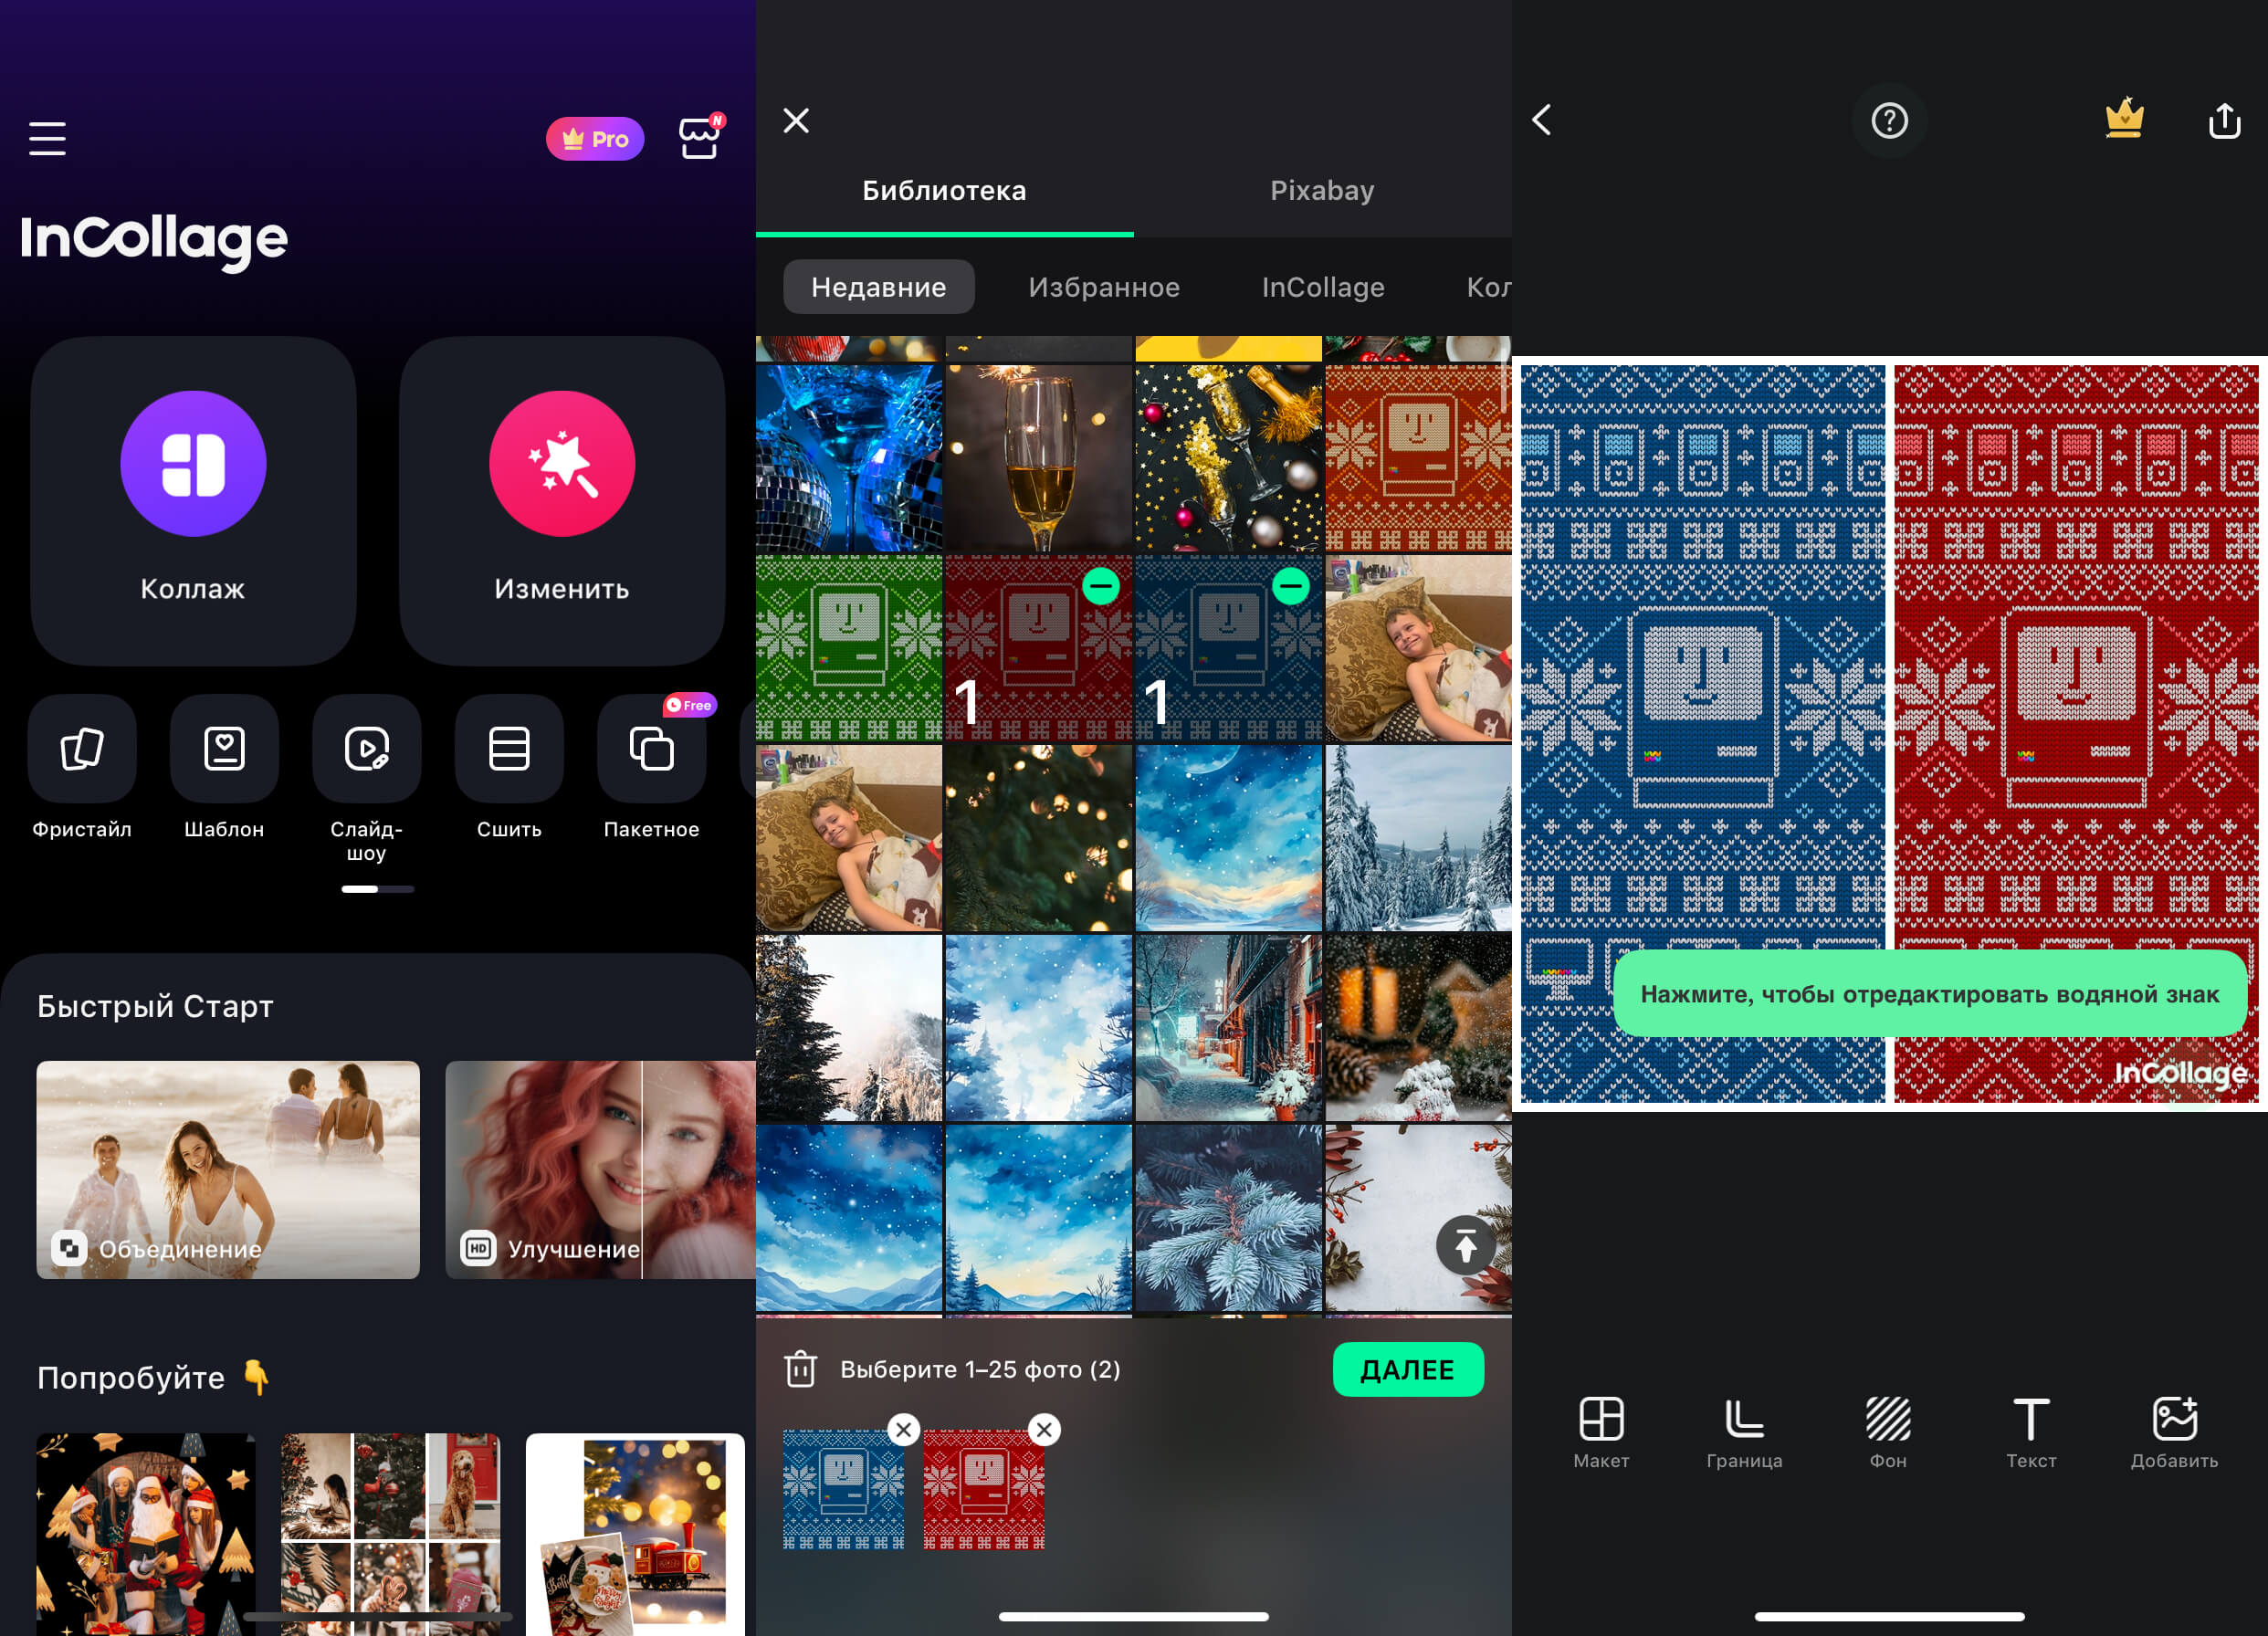Open the hamburger menu

point(47,138)
